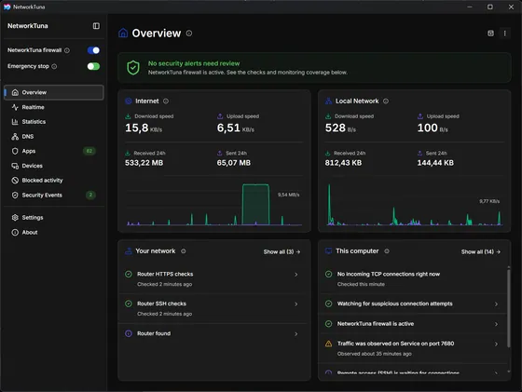Click the Router HTTPS checks green checkmark icon

(129, 275)
